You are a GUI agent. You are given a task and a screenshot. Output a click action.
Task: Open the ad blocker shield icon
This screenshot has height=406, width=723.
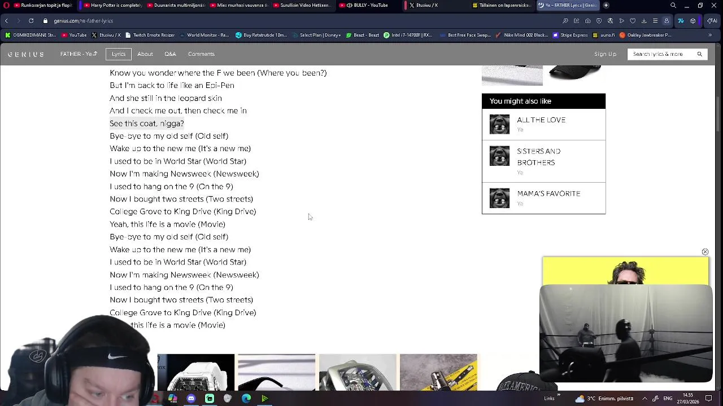[599, 21]
